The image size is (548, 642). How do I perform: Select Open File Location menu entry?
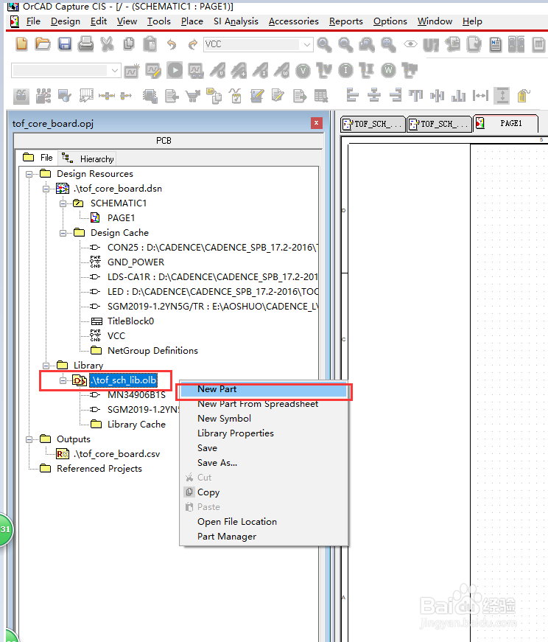point(264,522)
